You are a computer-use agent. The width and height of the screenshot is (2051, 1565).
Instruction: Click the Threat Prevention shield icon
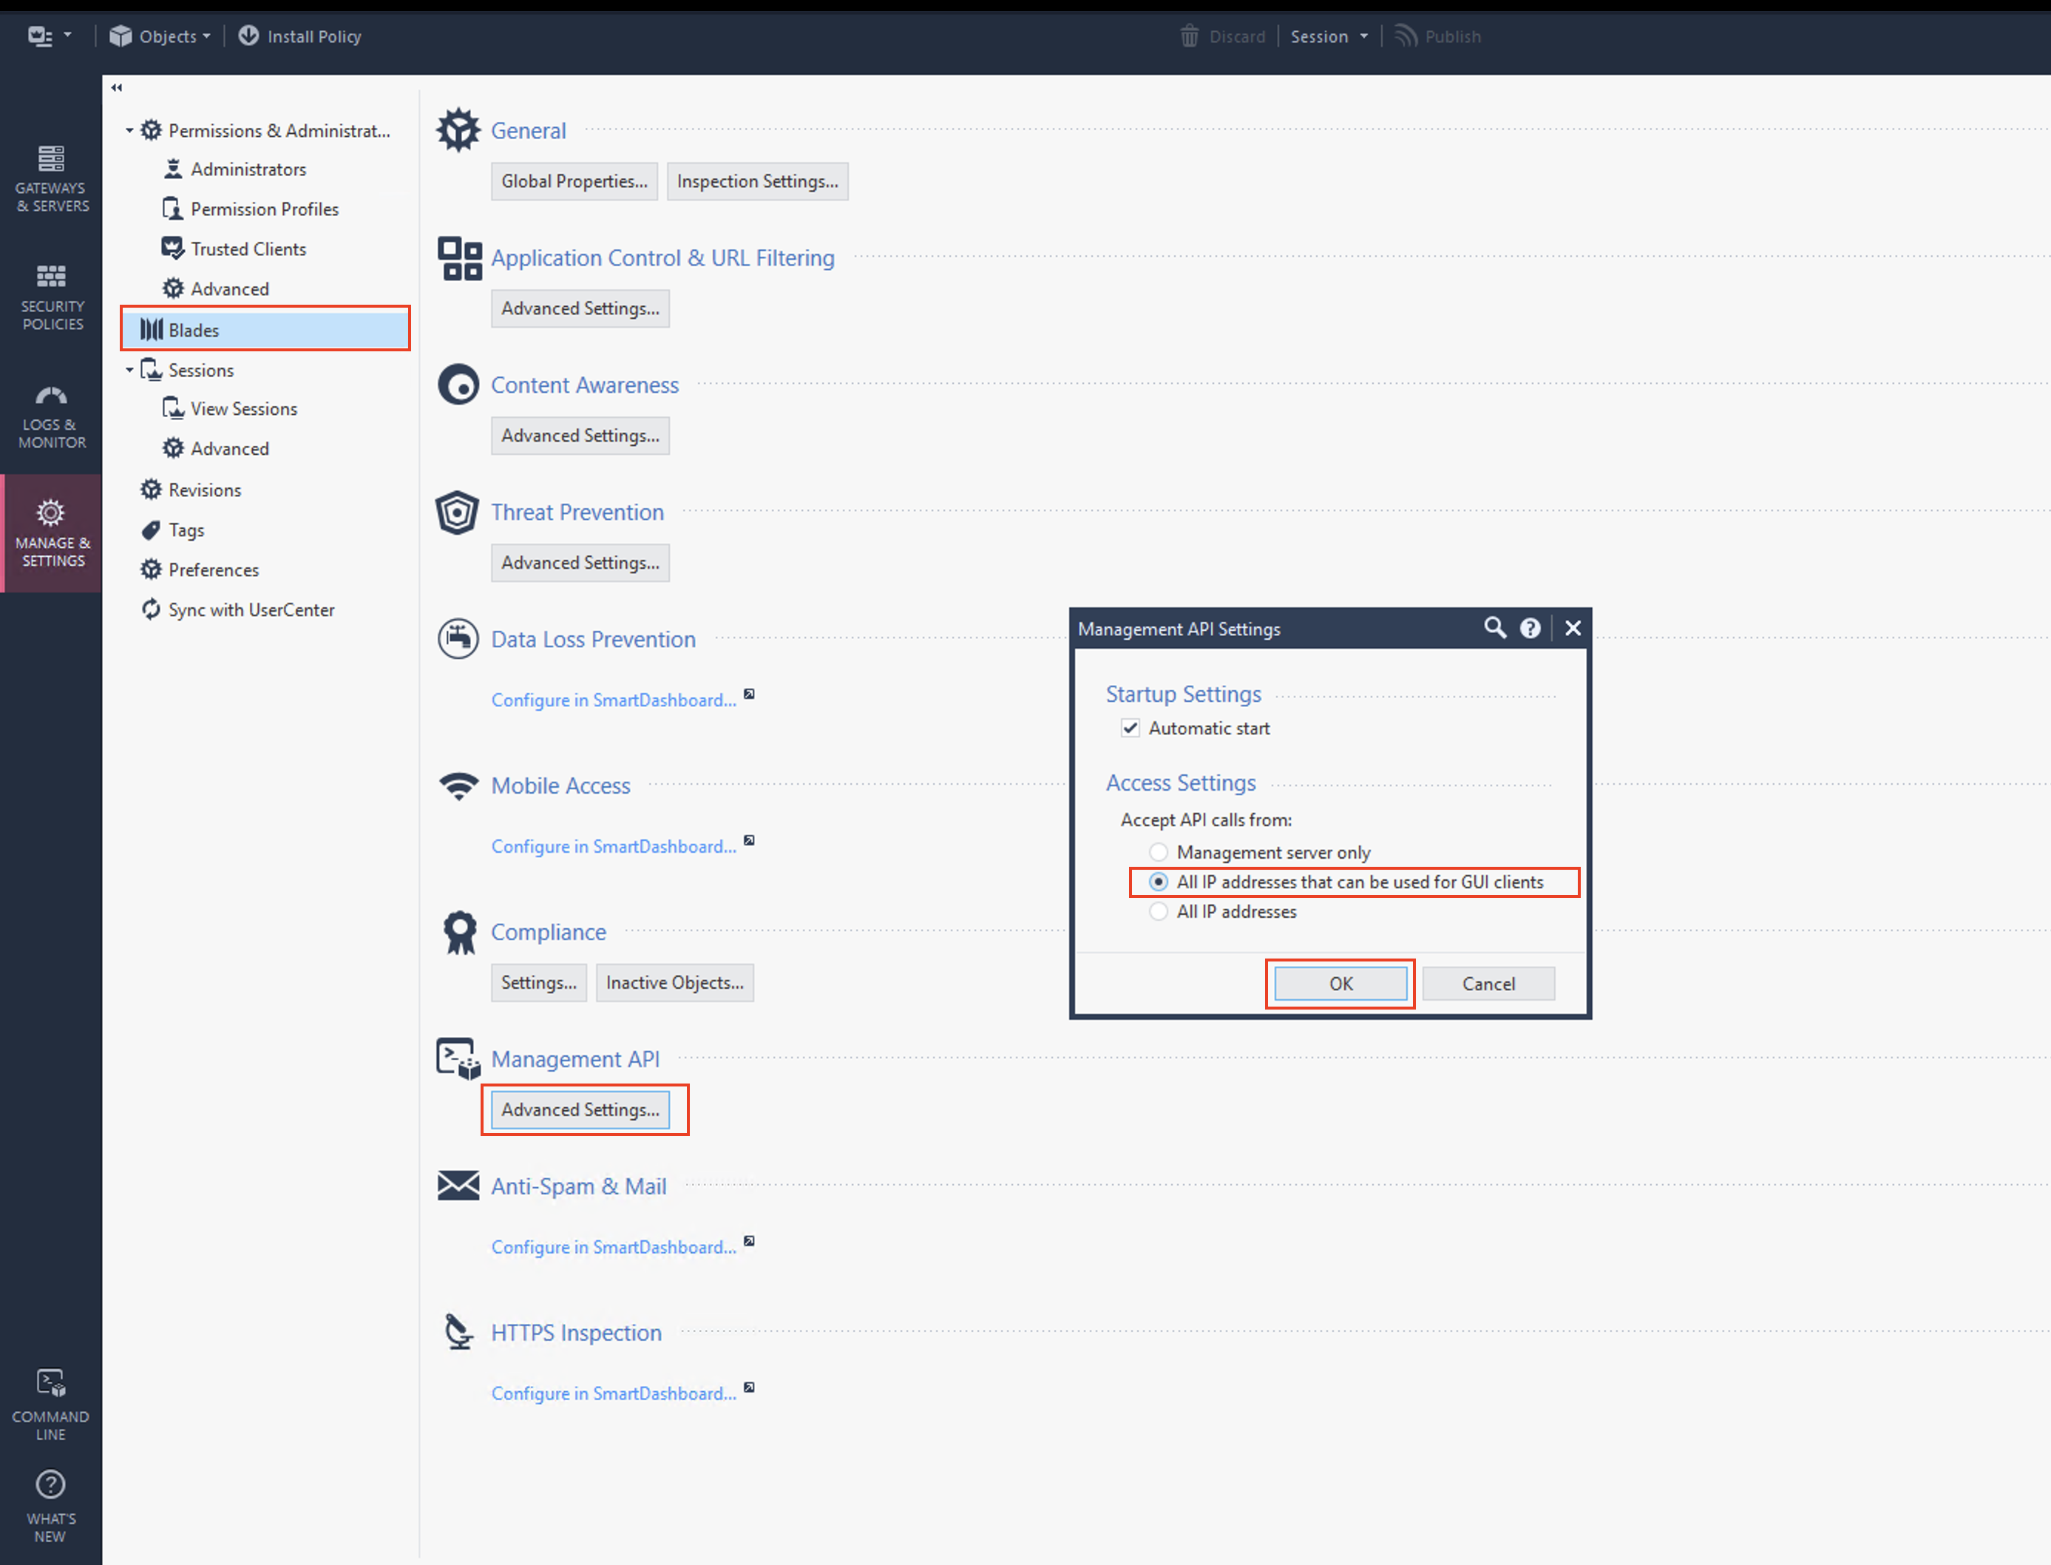[x=457, y=513]
